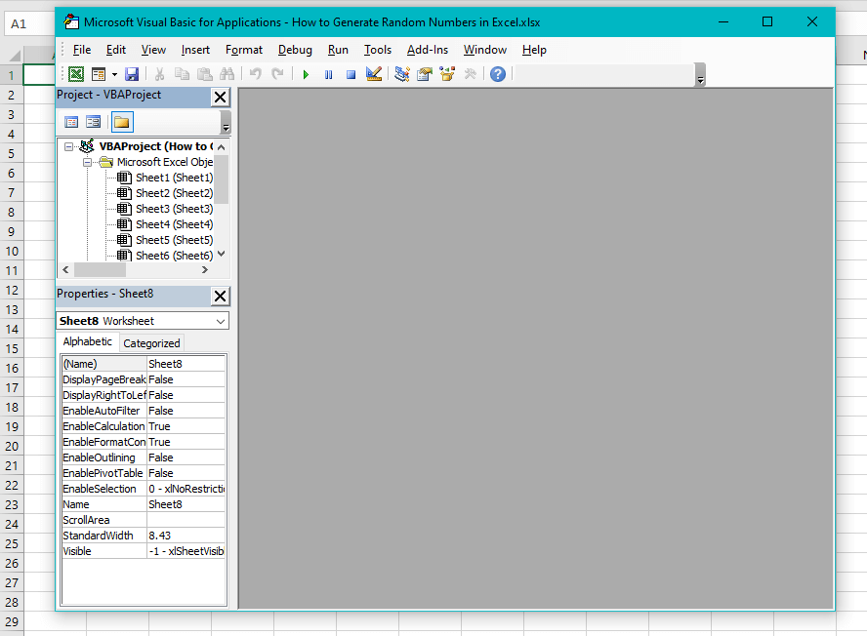Viewport: 867px width, 636px height.
Task: Click the Save icon on the toolbar
Action: (132, 73)
